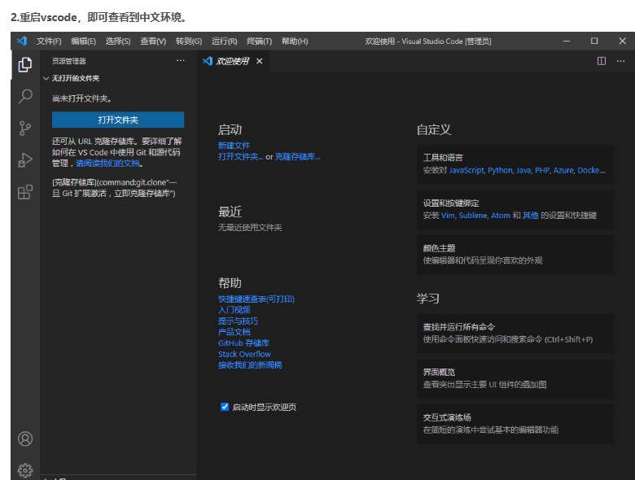Click the Atom keybinding link
This screenshot has height=480, width=635.
pos(501,216)
